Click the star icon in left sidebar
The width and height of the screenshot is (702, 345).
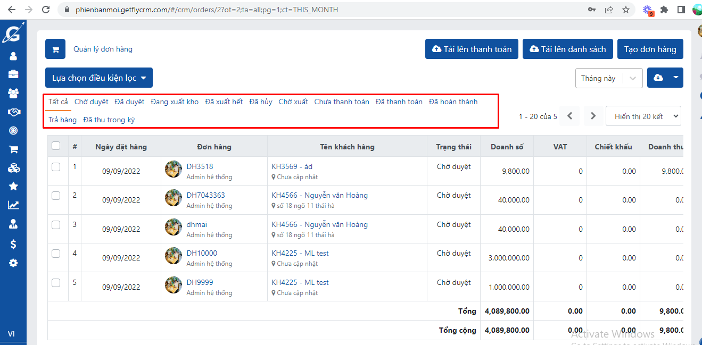click(x=13, y=186)
